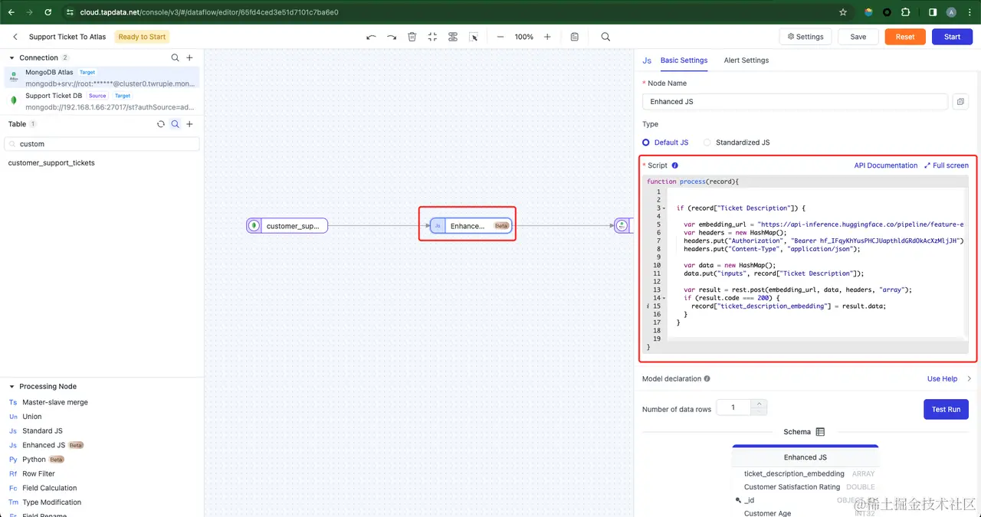
Task: Start the data flow task
Action: point(952,37)
